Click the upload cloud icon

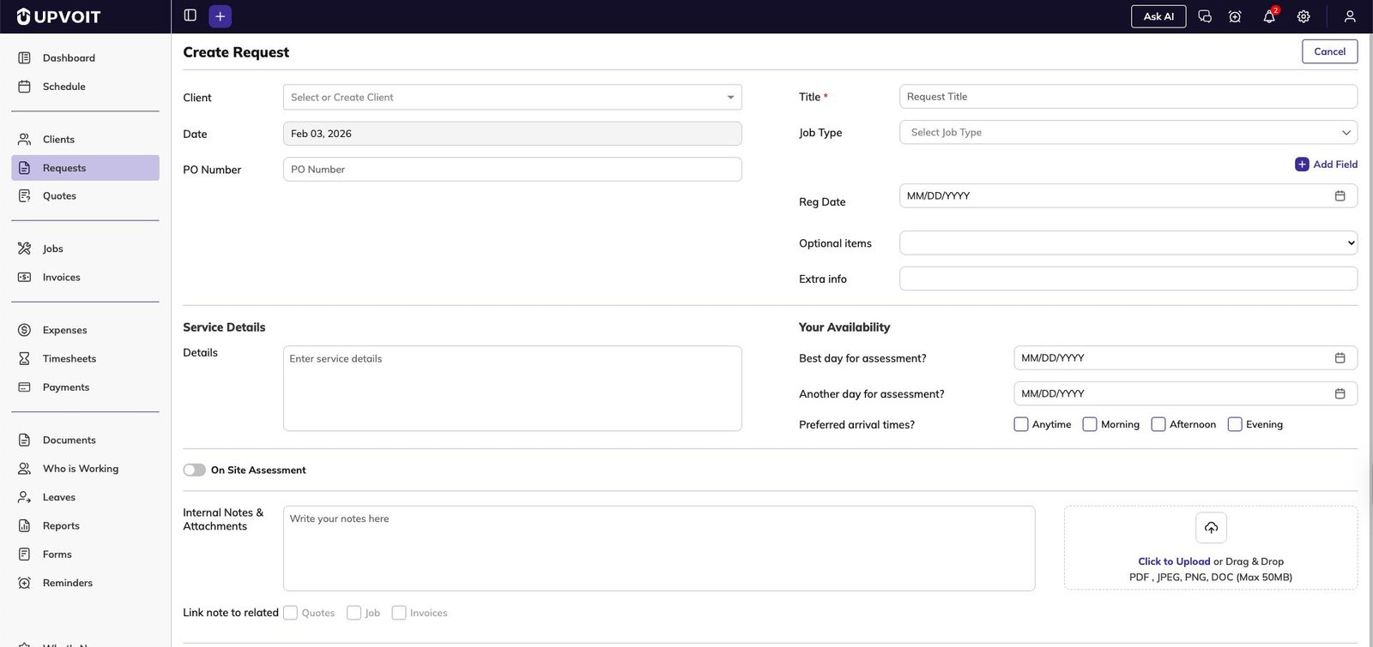(x=1211, y=528)
